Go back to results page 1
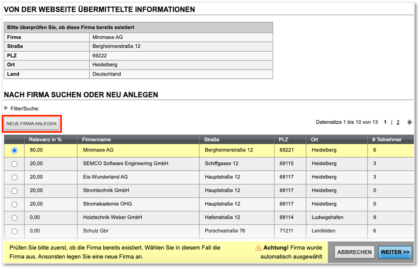Viewport: 420px width, 269px height. tap(385, 122)
